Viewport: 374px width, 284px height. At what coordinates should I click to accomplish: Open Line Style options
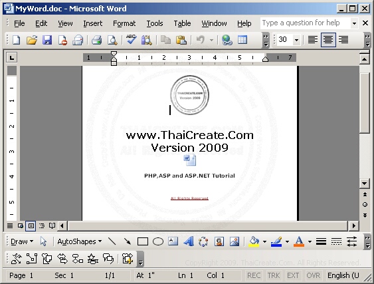click(321, 241)
